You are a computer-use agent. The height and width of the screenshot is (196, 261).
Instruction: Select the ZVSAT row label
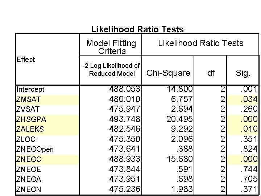point(28,109)
